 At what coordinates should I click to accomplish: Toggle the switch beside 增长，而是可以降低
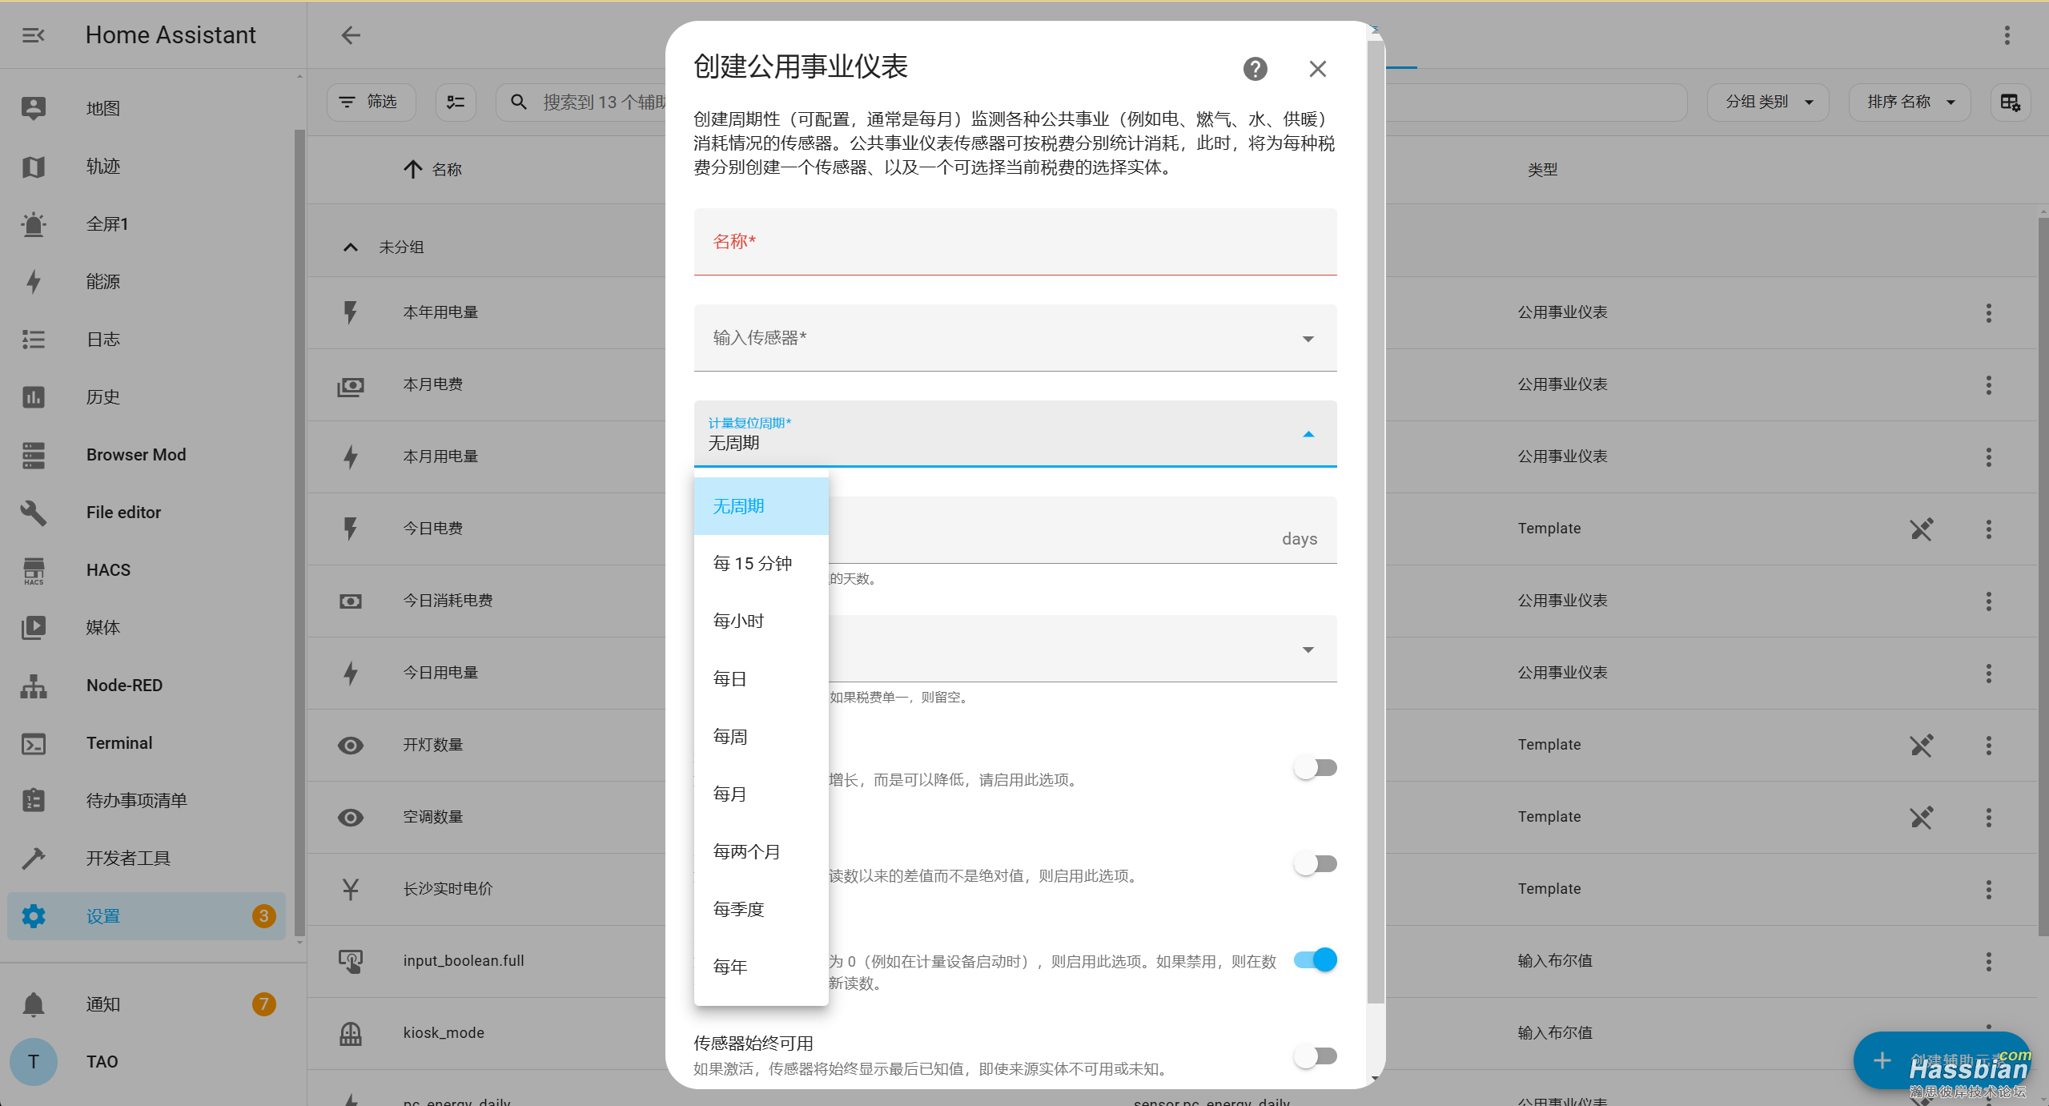1315,767
